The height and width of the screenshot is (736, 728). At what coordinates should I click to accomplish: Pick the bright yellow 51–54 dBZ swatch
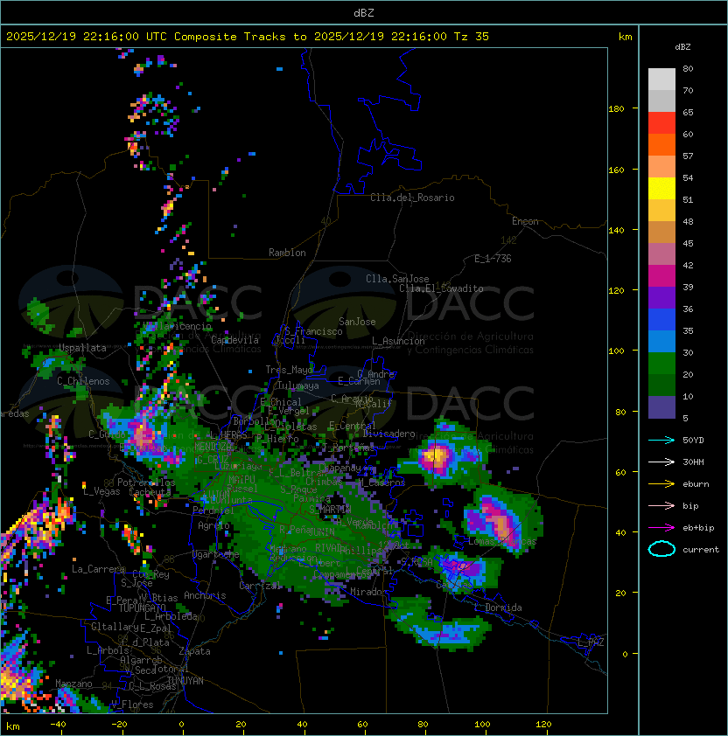pos(661,188)
